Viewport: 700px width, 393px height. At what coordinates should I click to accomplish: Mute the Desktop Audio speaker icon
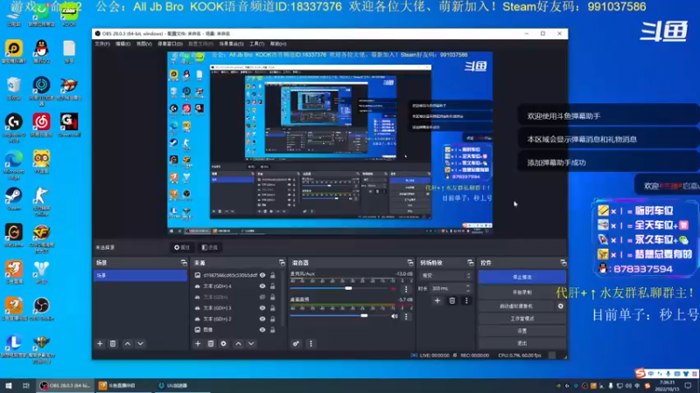coord(395,316)
